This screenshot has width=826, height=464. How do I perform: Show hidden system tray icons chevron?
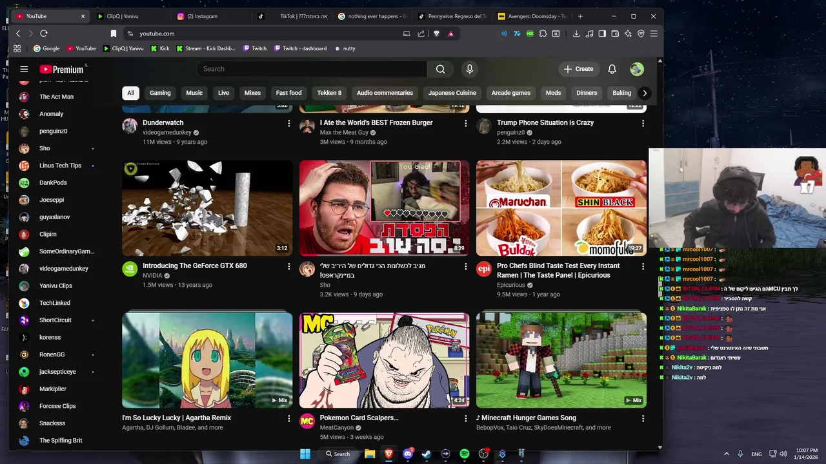click(726, 454)
